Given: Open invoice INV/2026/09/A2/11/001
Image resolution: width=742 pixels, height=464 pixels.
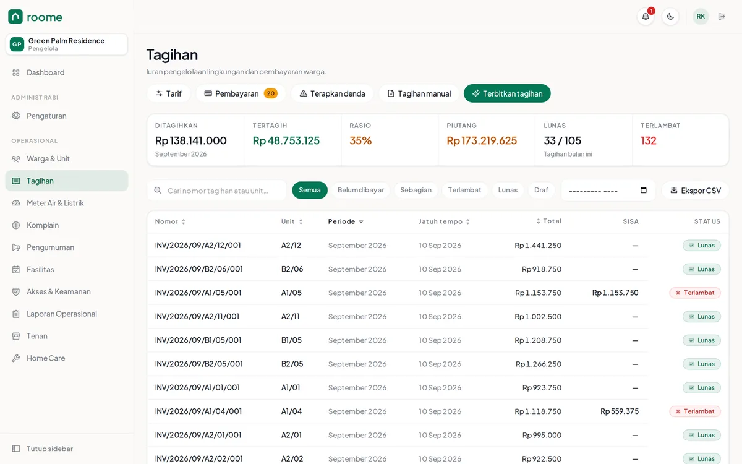Looking at the screenshot, I should (x=197, y=316).
